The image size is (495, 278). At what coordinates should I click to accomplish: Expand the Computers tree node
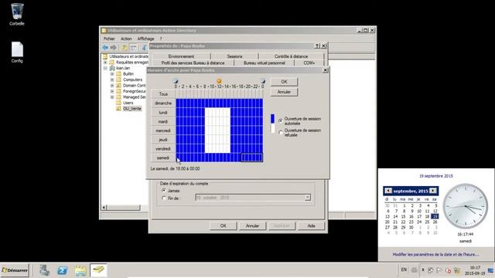point(112,80)
